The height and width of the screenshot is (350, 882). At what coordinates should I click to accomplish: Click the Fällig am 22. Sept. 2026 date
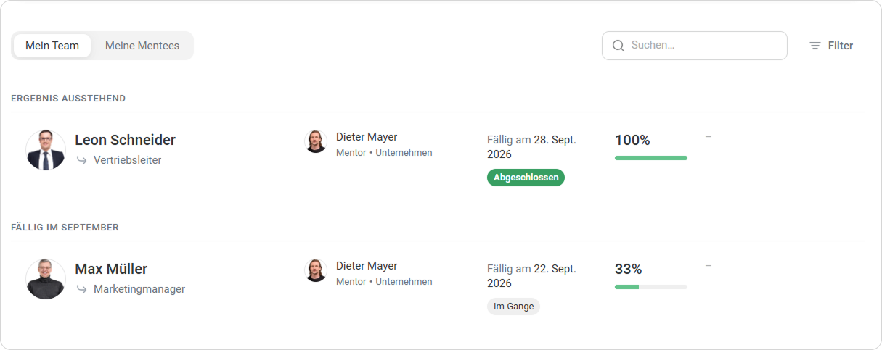(x=531, y=276)
